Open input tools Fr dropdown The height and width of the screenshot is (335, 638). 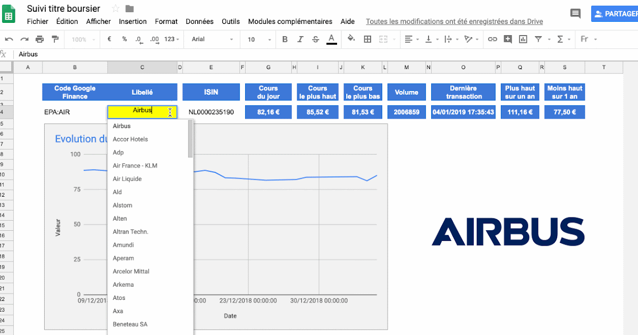point(589,39)
